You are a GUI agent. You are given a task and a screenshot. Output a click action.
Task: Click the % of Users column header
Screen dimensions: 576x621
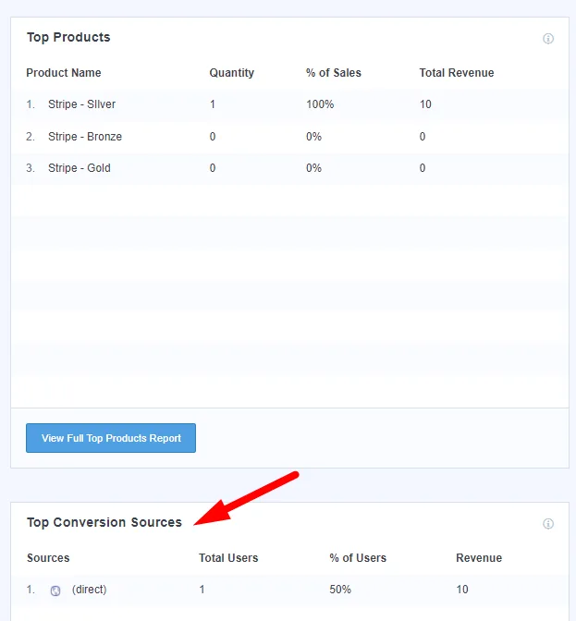click(358, 558)
